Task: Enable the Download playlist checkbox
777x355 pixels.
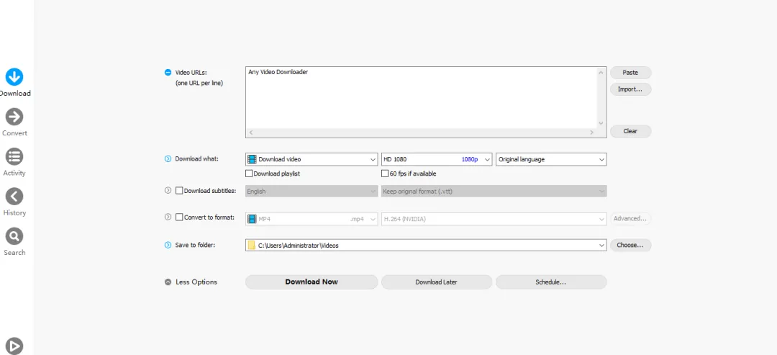Action: coord(249,174)
